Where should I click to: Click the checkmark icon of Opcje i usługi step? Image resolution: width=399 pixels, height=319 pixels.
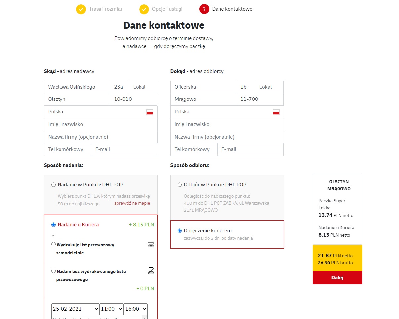coord(144,9)
